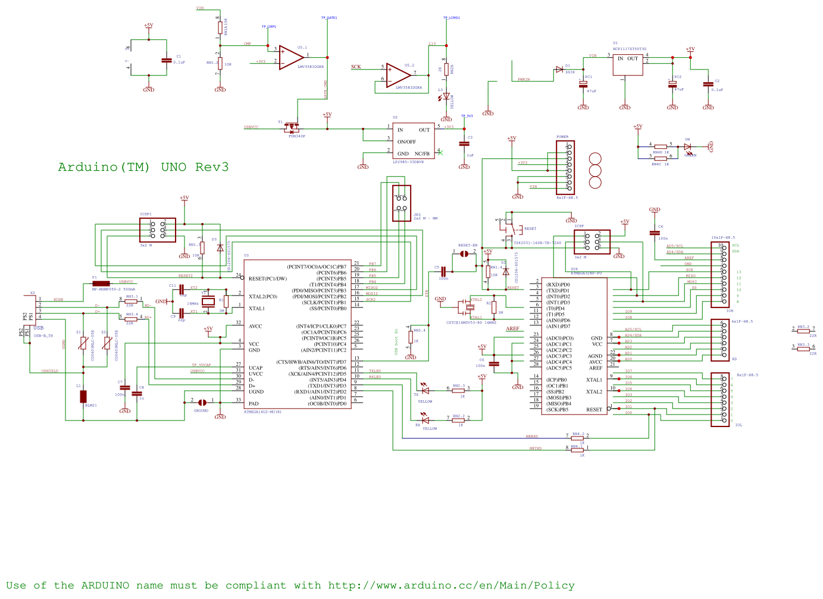Click the RN2.2 1K resistor symbol

(458, 421)
